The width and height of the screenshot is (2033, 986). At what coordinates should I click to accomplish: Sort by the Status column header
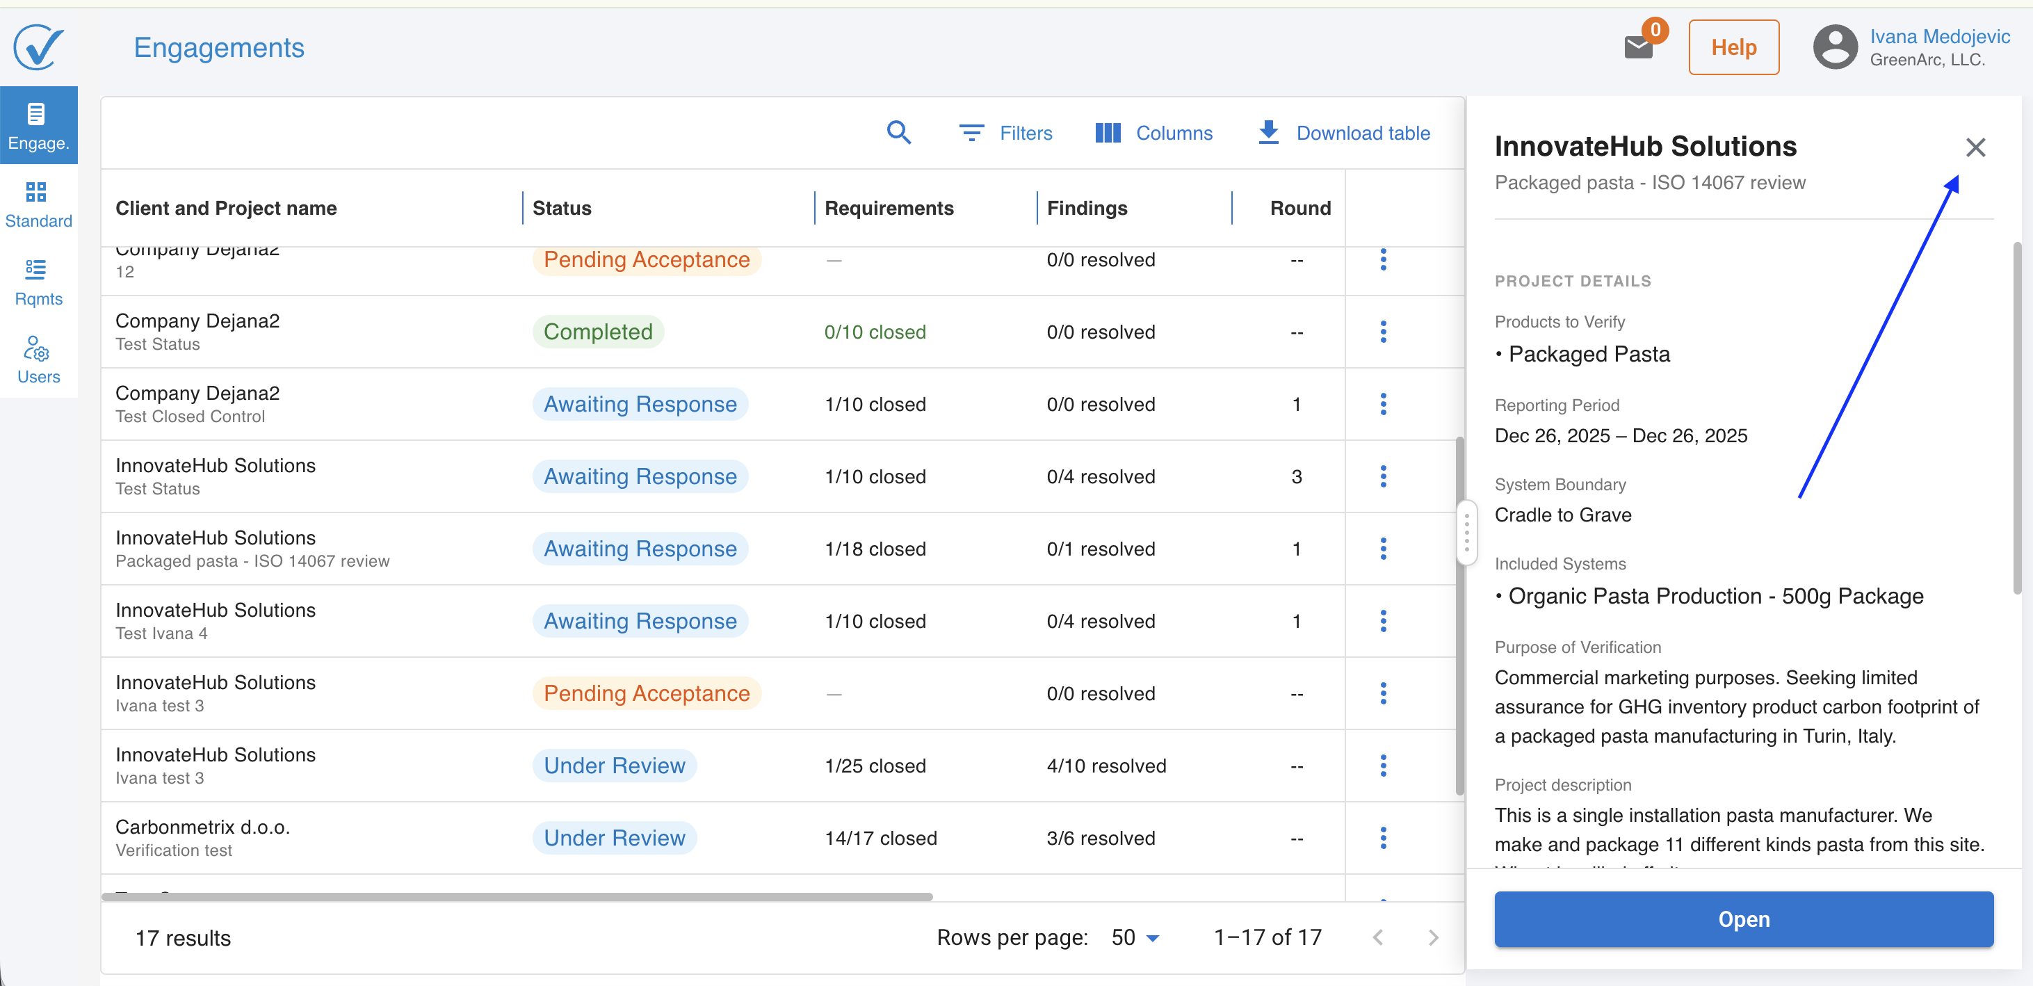pyautogui.click(x=561, y=208)
